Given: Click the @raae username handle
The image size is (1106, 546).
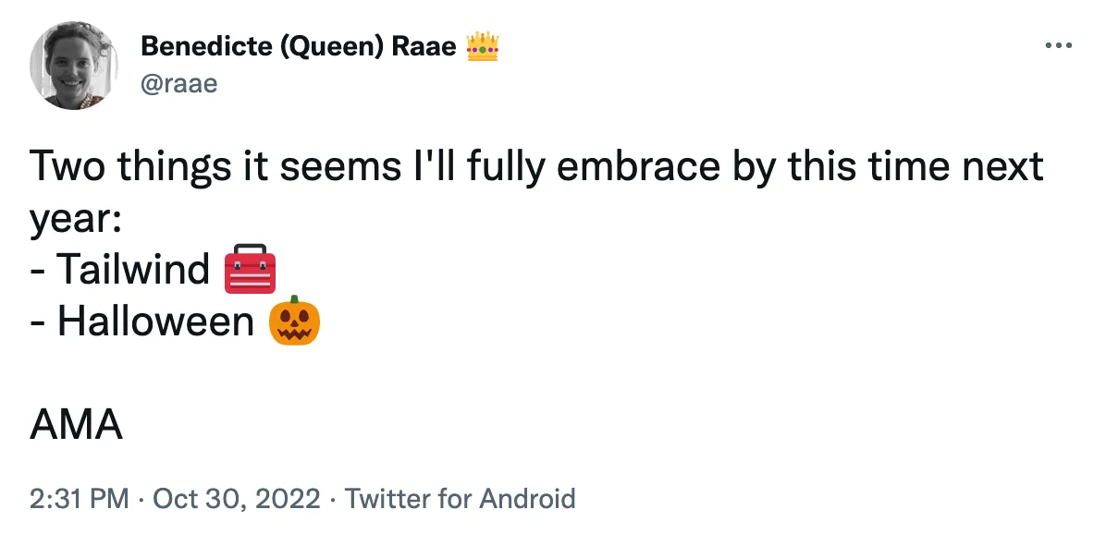Looking at the screenshot, I should tap(181, 83).
